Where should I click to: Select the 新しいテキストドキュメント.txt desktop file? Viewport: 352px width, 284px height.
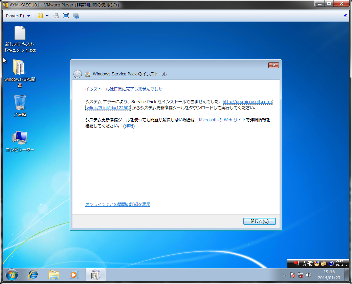click(20, 39)
